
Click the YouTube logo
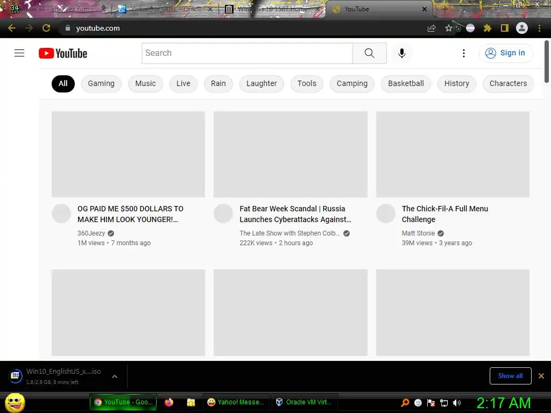(x=63, y=53)
